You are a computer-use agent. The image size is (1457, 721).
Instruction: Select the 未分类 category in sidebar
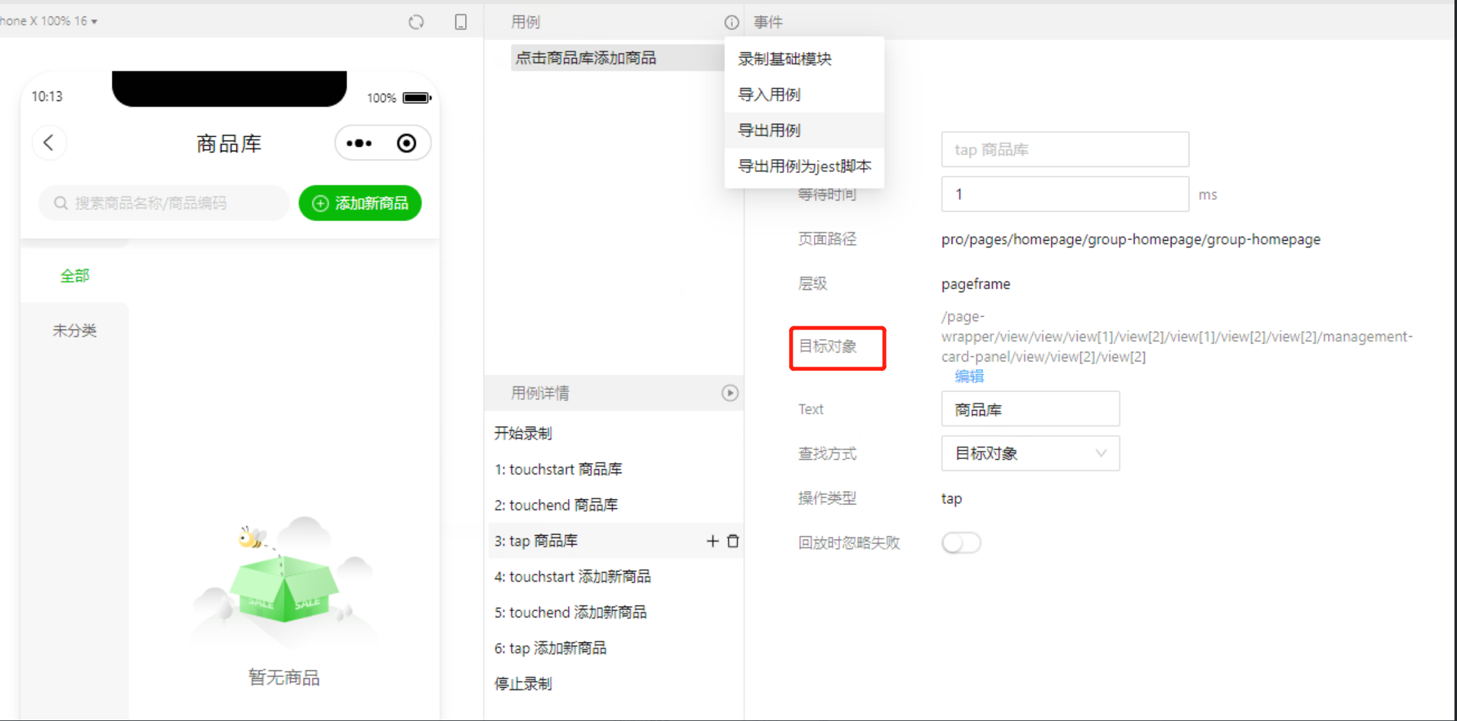click(x=74, y=330)
